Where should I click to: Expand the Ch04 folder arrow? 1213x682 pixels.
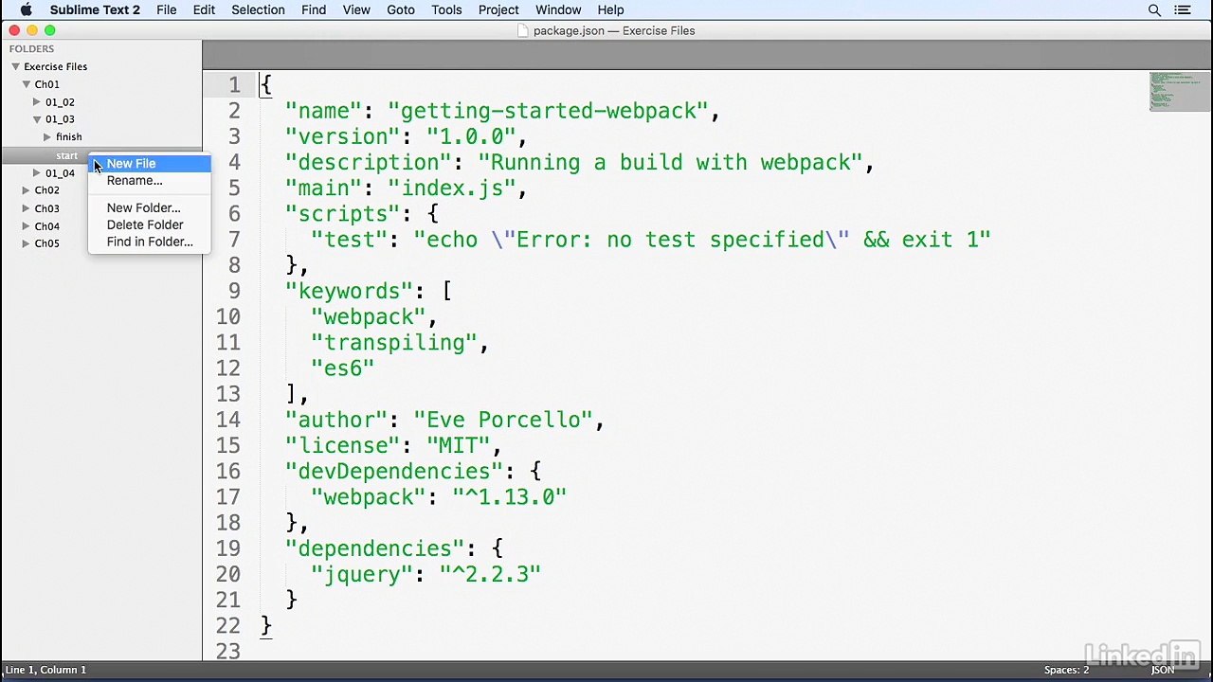click(x=27, y=226)
